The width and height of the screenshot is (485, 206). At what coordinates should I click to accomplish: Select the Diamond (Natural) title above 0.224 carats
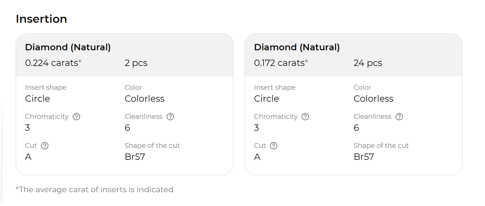click(68, 47)
